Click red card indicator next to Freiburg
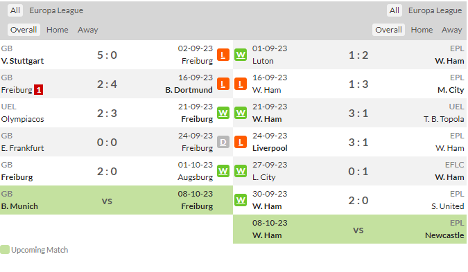This screenshot has height=272, width=468. [39, 90]
